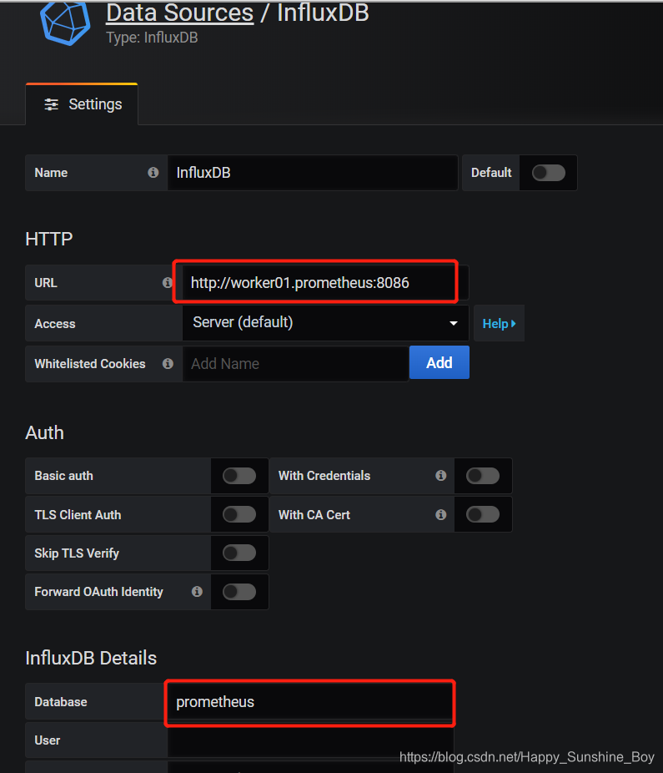Click the Settings tab sliders icon
The image size is (663, 773).
point(51,104)
